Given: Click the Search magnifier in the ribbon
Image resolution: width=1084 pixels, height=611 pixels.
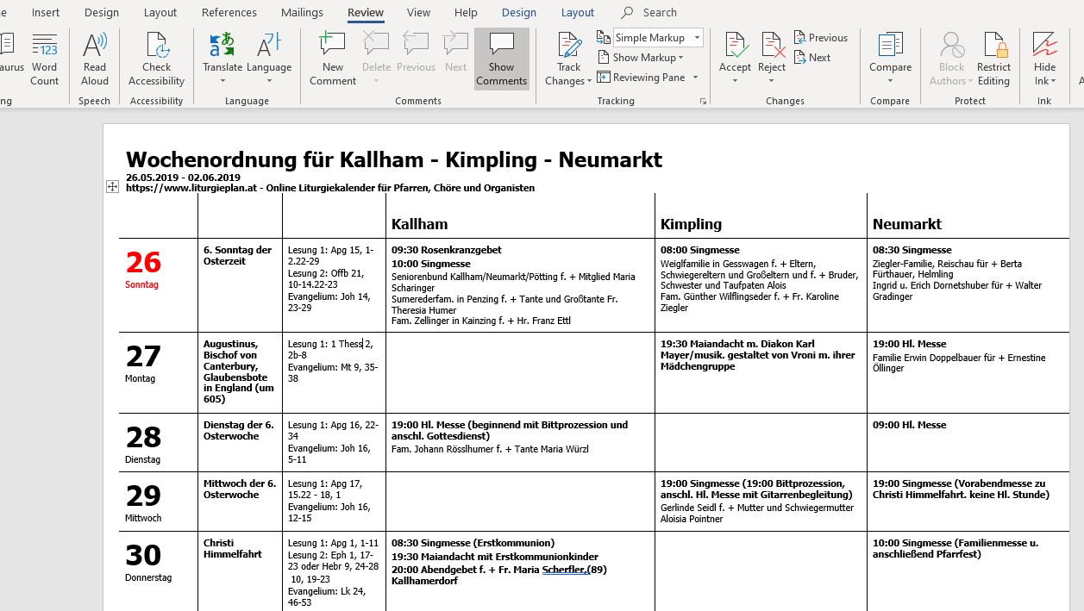Looking at the screenshot, I should (x=627, y=12).
